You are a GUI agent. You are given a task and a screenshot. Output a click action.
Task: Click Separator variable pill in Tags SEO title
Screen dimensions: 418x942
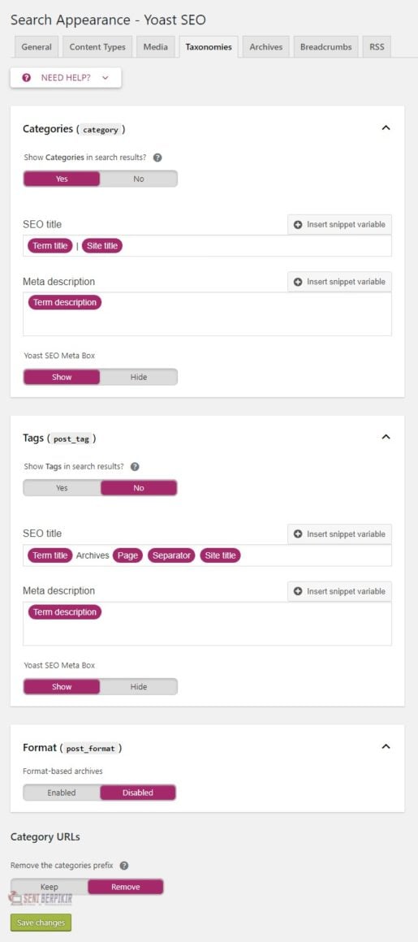pos(171,555)
